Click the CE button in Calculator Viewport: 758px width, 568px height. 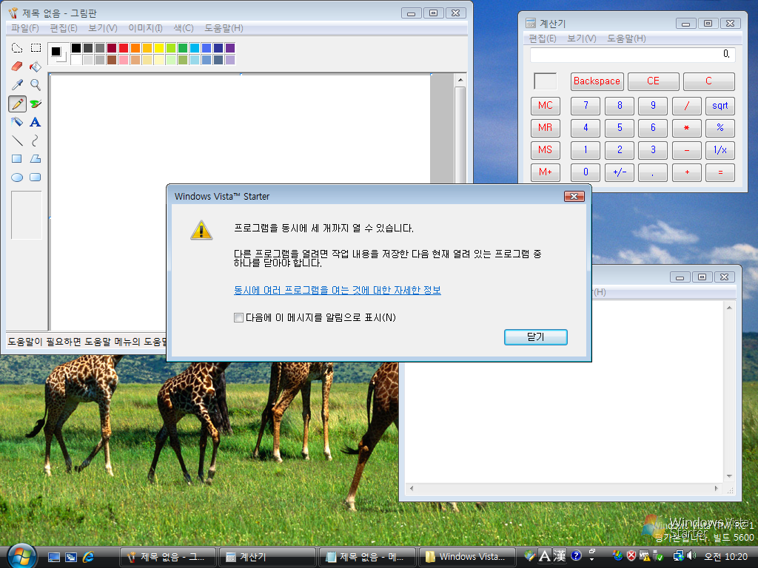(653, 81)
